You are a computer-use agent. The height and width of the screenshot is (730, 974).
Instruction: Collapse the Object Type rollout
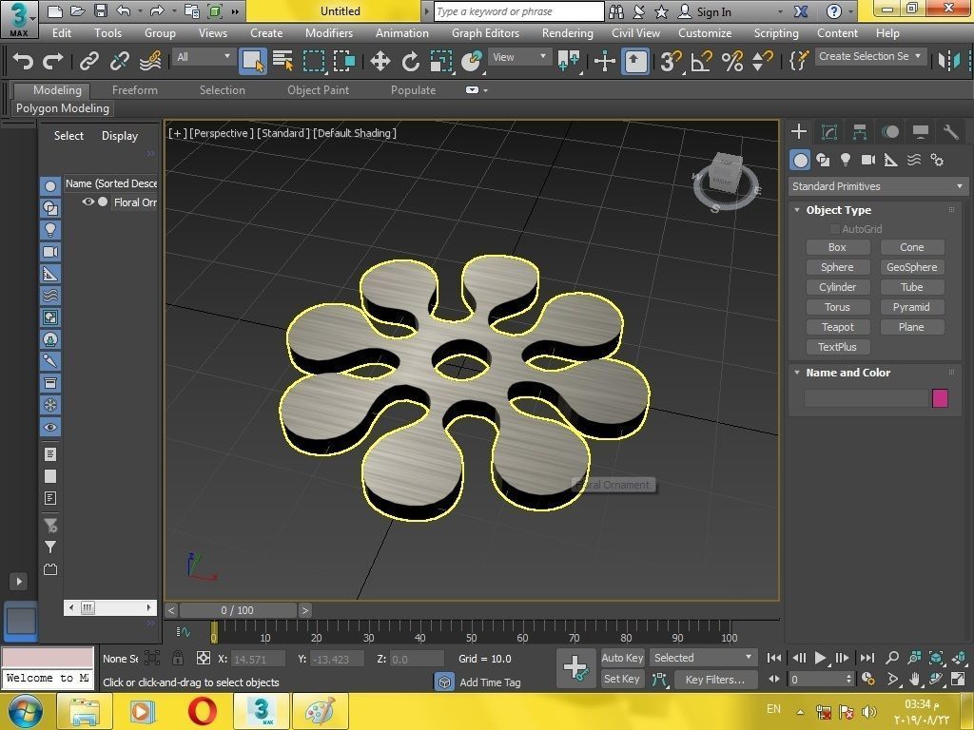pos(797,210)
